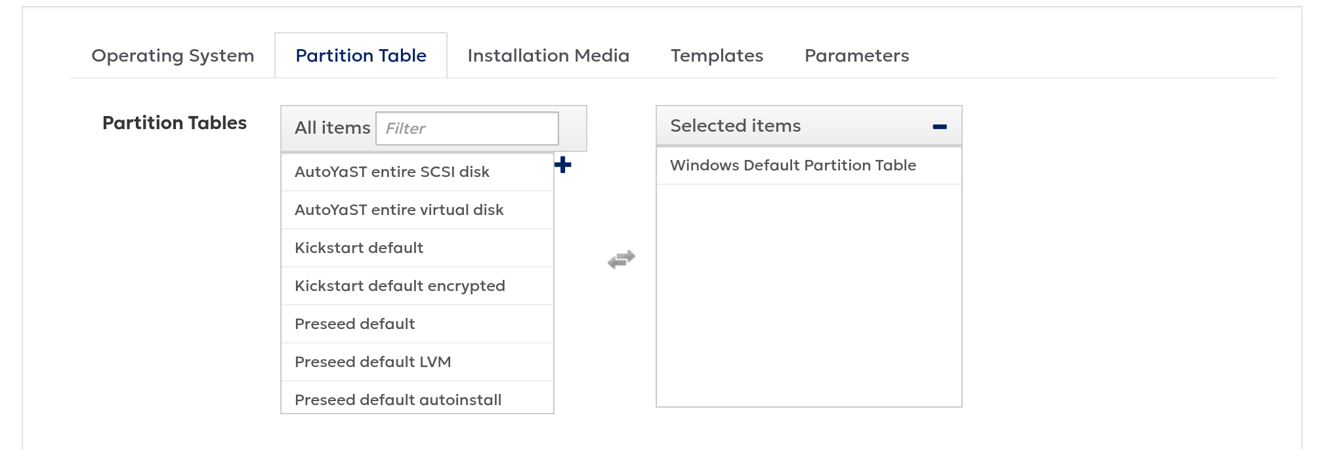Select AutoYaST entire virtual disk
The image size is (1325, 449).
pos(399,210)
